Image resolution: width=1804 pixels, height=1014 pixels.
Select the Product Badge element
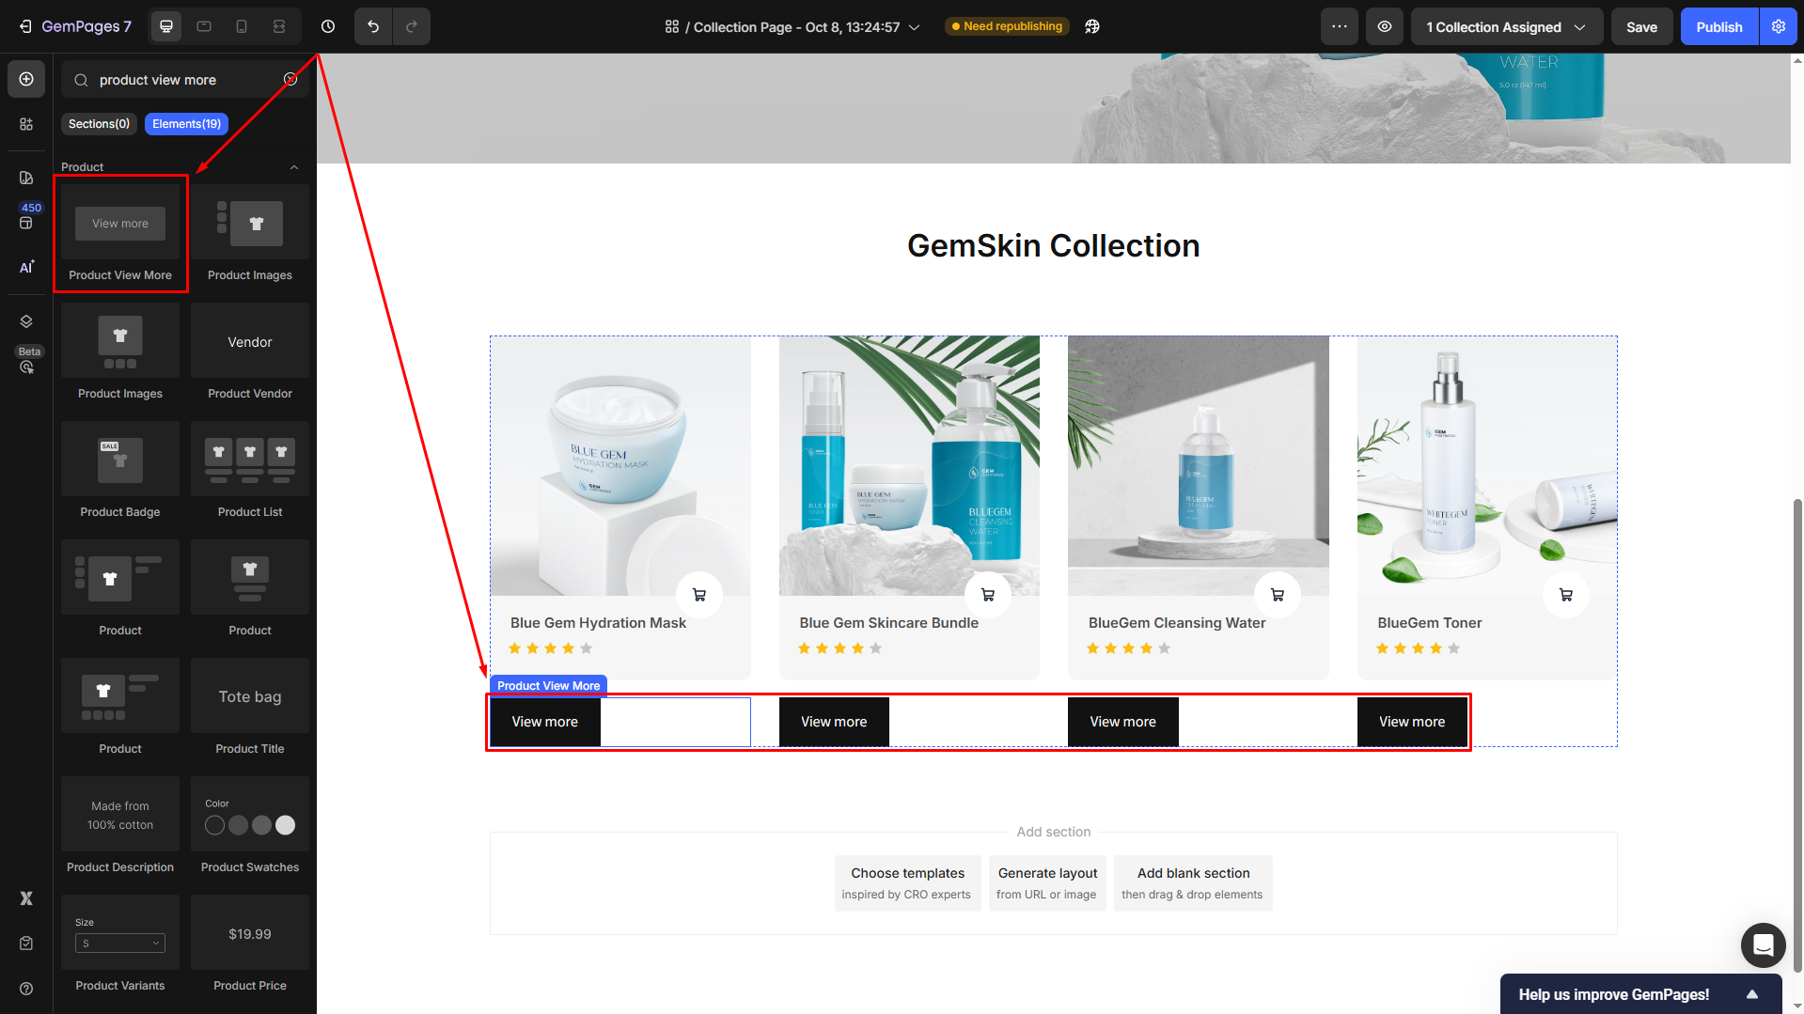point(120,471)
